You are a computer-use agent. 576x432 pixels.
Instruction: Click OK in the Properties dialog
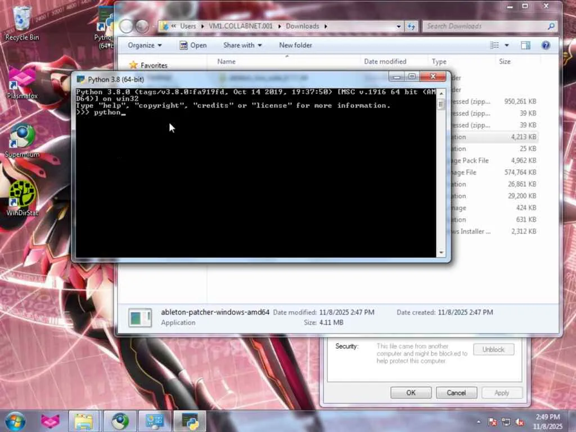[x=411, y=393]
